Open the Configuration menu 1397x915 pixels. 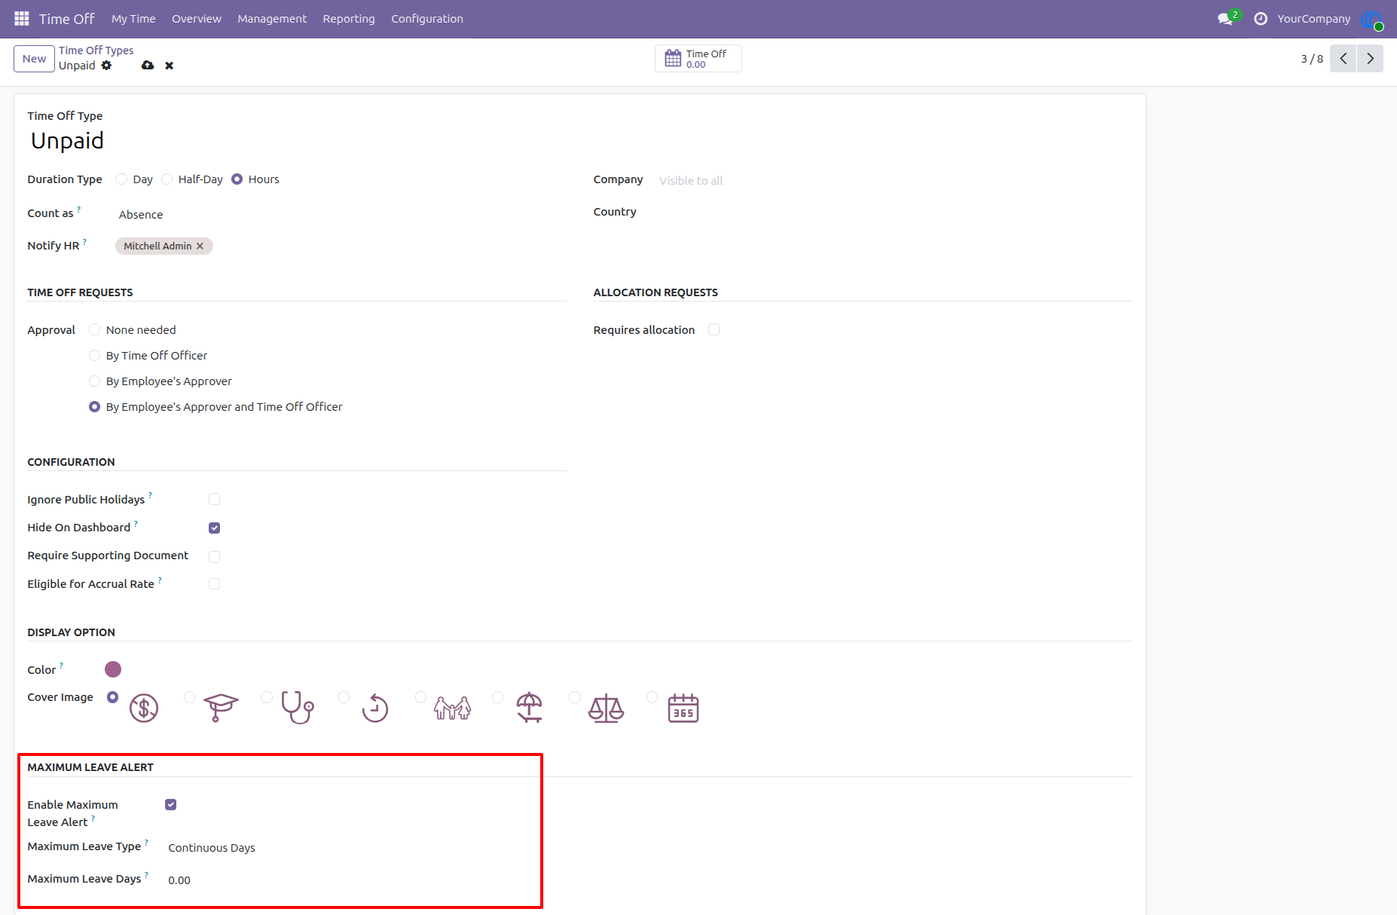click(427, 19)
